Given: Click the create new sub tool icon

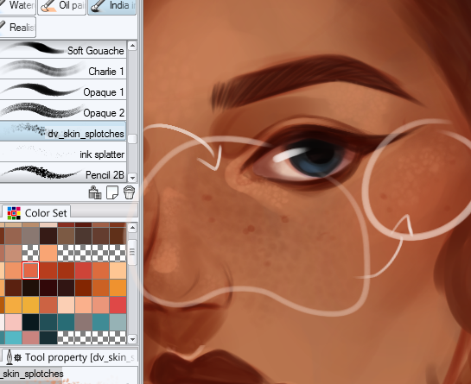Looking at the screenshot, I should 112,192.
